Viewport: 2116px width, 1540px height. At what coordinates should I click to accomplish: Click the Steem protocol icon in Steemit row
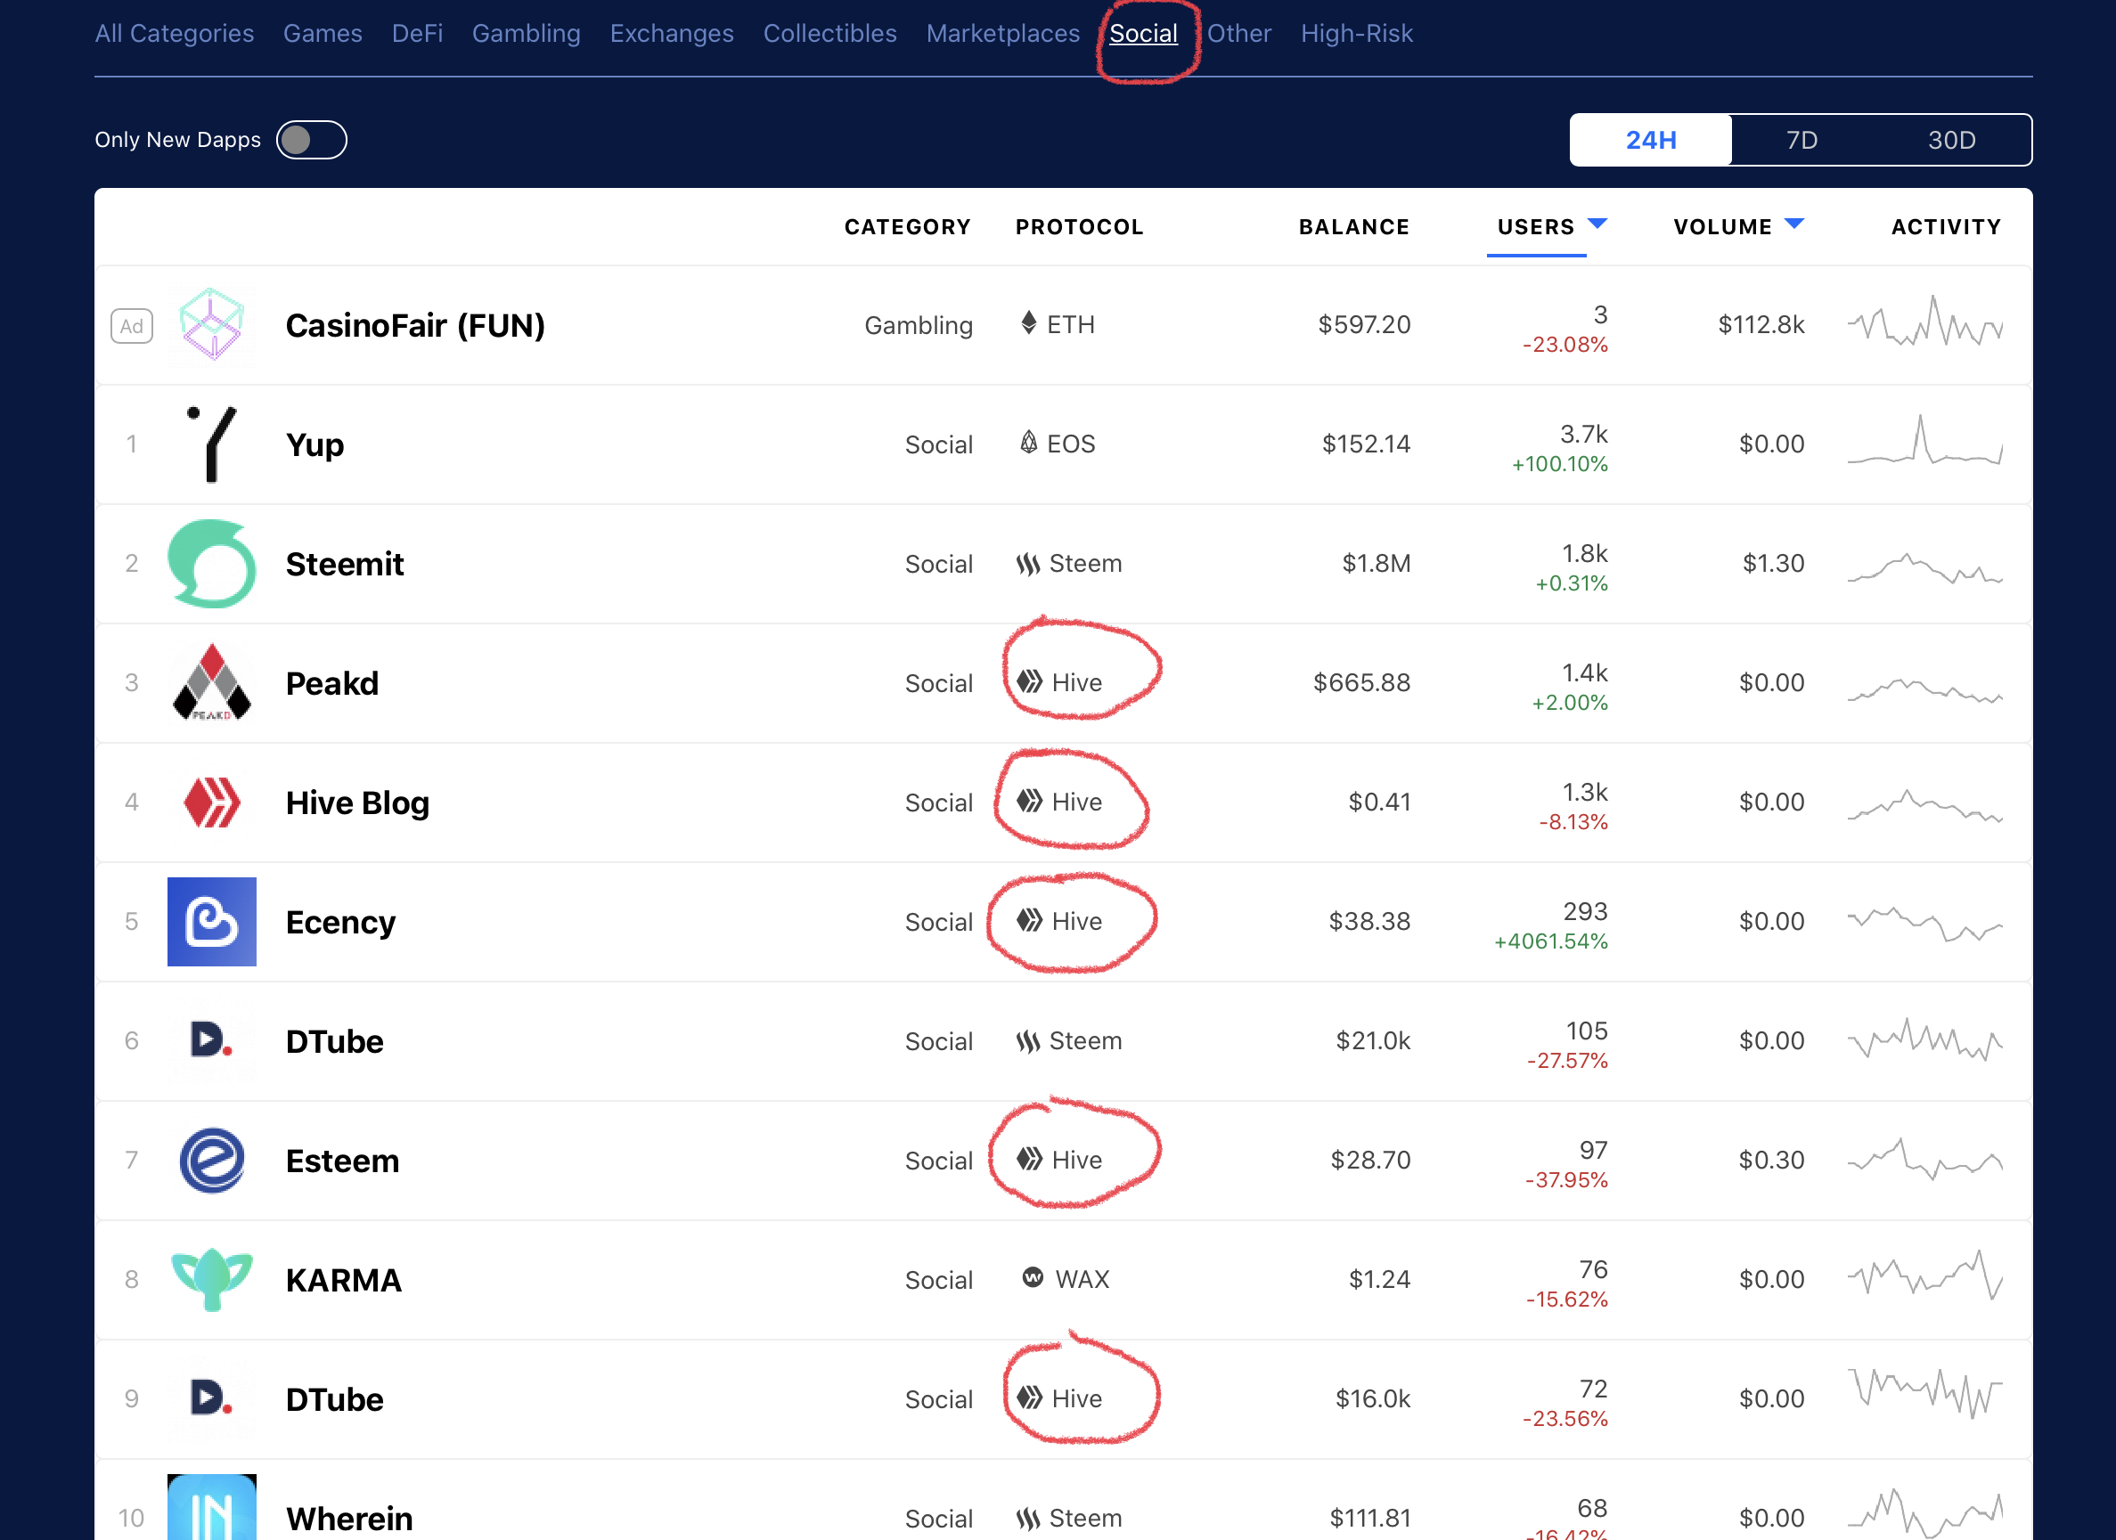(1028, 564)
